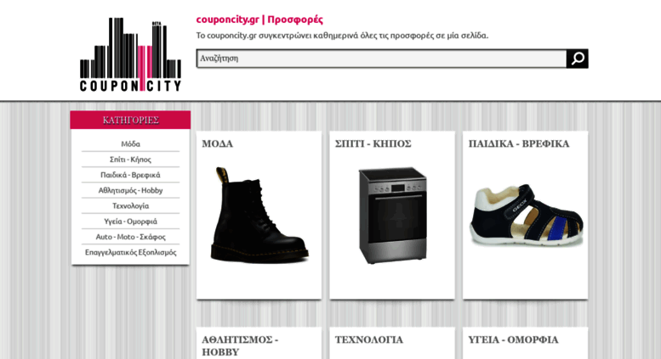Open the ΑΘΛΗΤΙΣΜΟΣ - HOBBY card heading
Screen dimensions: 661x359
click(x=240, y=345)
